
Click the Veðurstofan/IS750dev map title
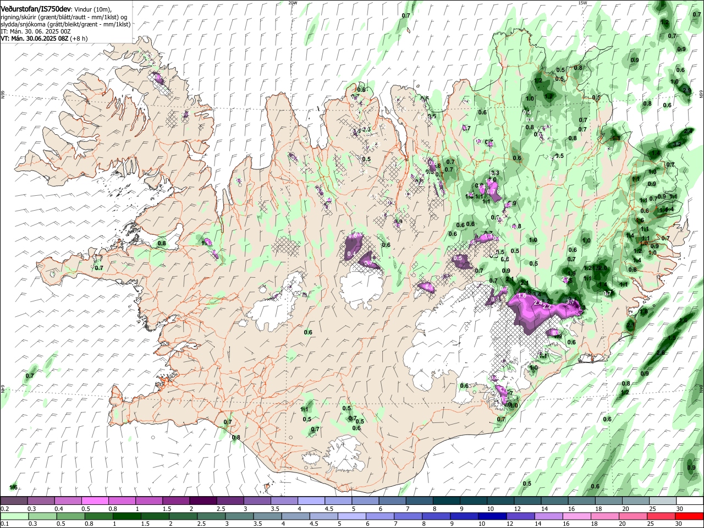point(36,9)
